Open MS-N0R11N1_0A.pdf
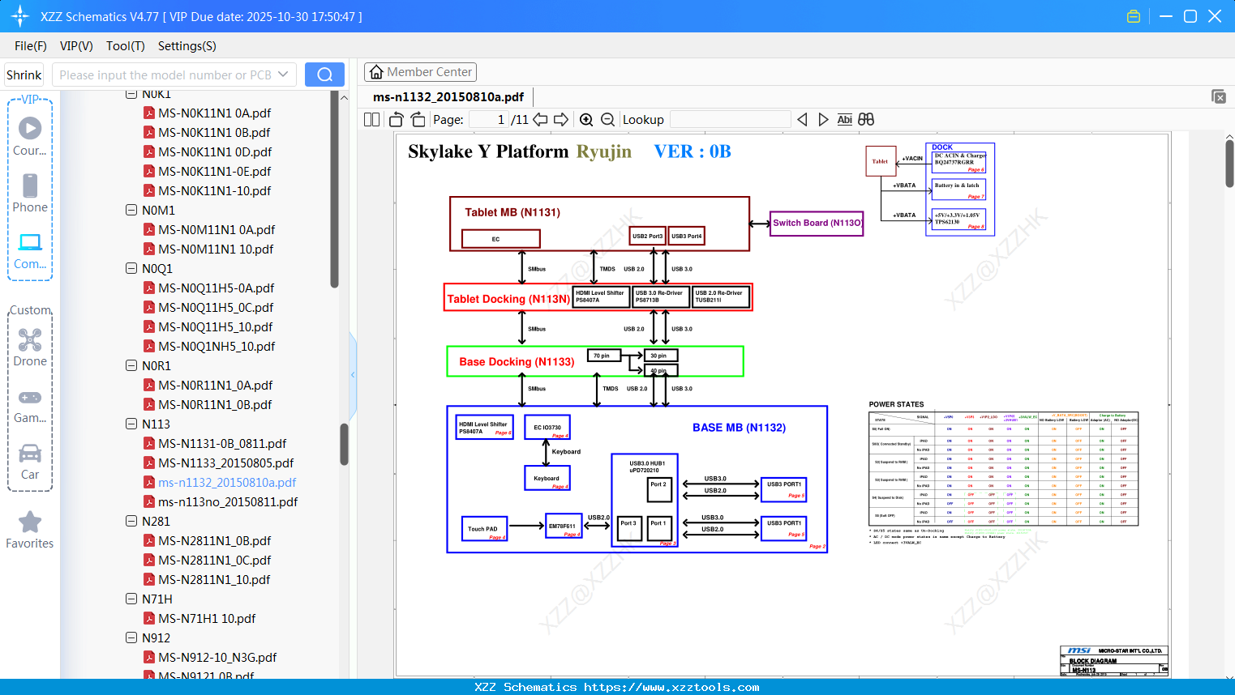 [216, 385]
